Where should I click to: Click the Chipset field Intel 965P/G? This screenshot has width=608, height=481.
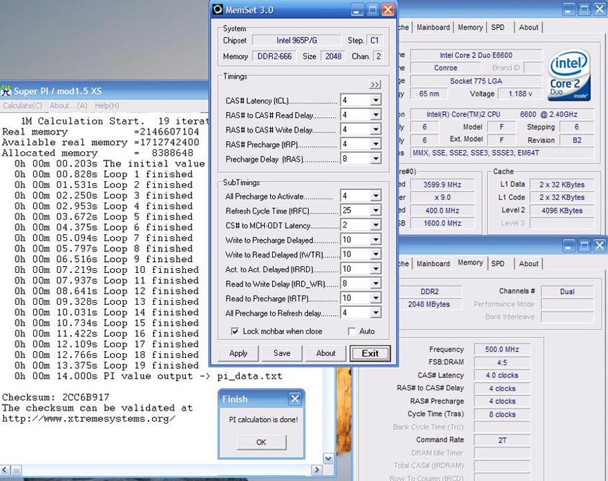296,40
